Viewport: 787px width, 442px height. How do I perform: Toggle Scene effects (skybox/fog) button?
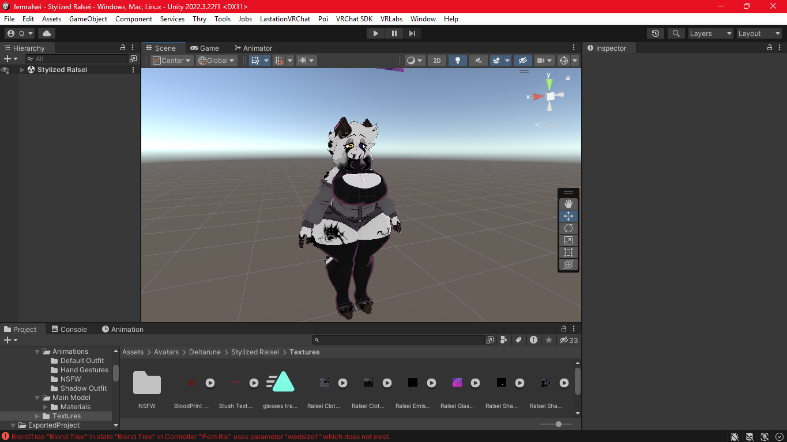click(x=496, y=61)
